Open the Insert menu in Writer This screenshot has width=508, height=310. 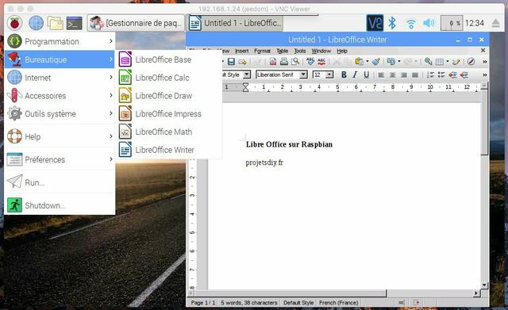241,51
